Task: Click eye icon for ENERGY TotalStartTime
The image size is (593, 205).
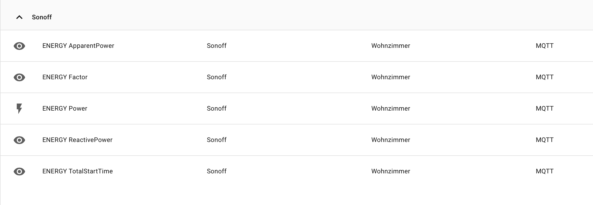Action: point(19,172)
